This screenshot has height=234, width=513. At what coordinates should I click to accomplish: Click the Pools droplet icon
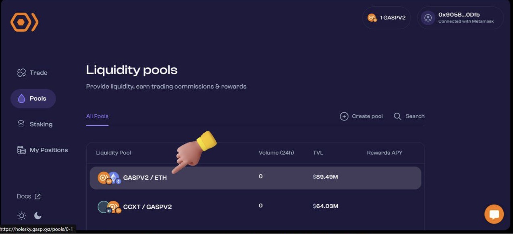22,99
